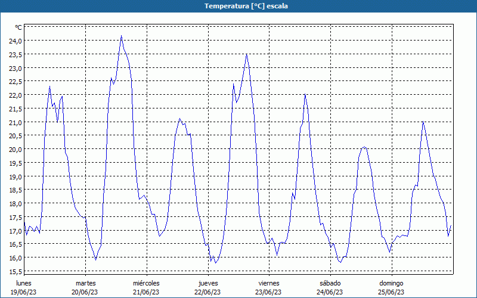Click the 'sábado' day label
This screenshot has height=298, width=477.
tap(330, 283)
